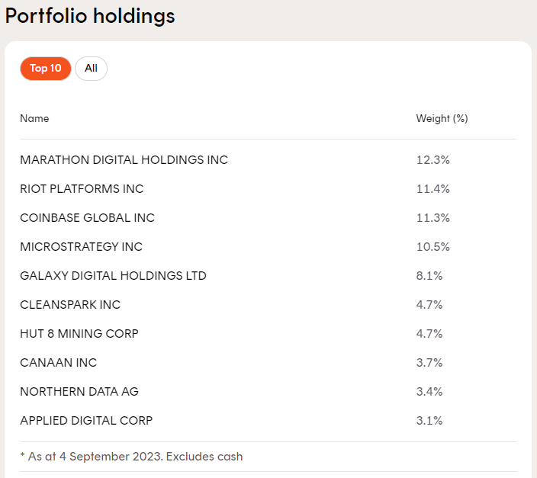Select APPLIED DIGITAL CORP name
This screenshot has height=478, width=537.
click(86, 421)
